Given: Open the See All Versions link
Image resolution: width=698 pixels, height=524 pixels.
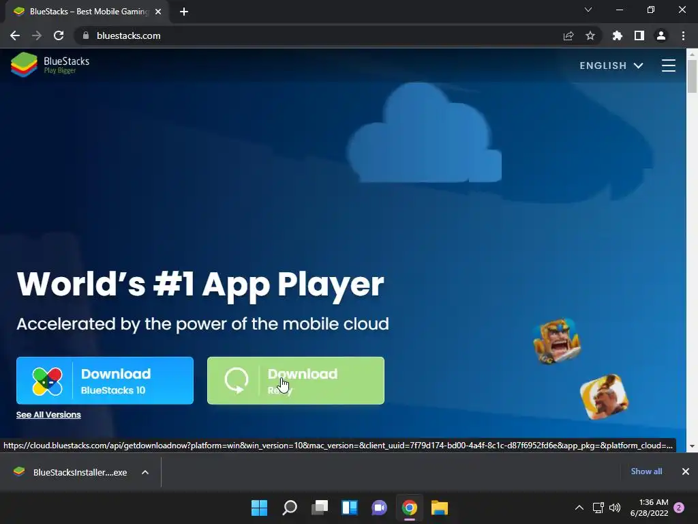Looking at the screenshot, I should pyautogui.click(x=48, y=415).
